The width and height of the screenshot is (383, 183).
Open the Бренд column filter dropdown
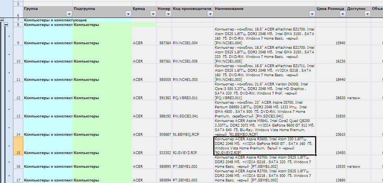[153, 14]
